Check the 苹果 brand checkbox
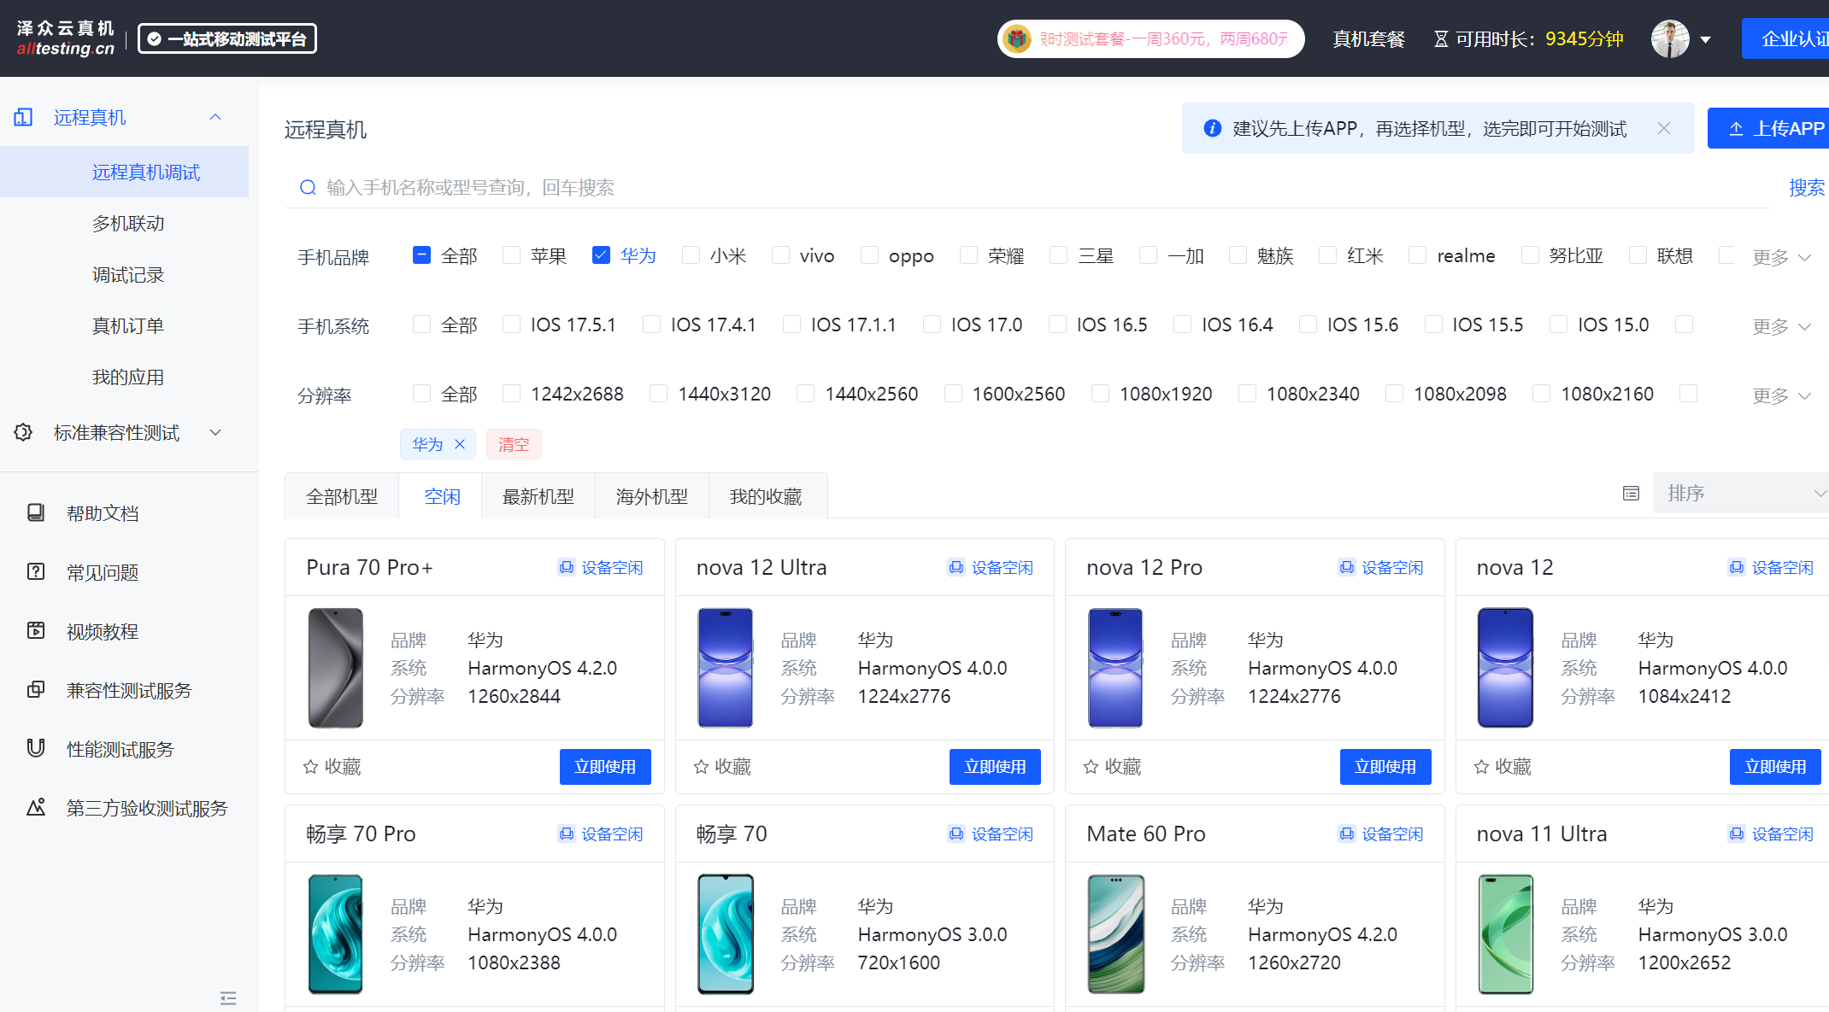The image size is (1829, 1012). point(511,255)
